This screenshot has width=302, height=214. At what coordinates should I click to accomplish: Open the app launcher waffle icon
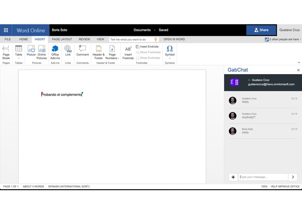click(6, 30)
